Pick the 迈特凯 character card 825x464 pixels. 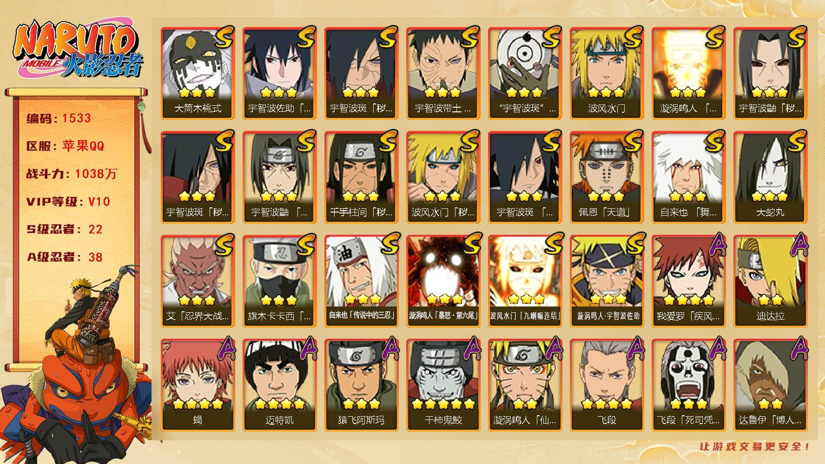pyautogui.click(x=279, y=385)
